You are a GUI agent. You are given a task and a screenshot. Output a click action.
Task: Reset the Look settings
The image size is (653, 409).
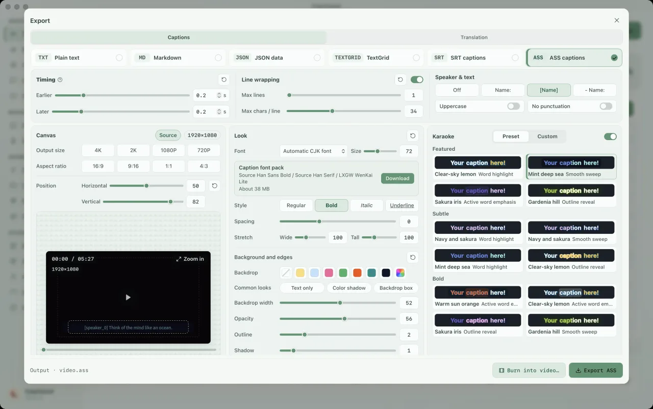point(413,135)
